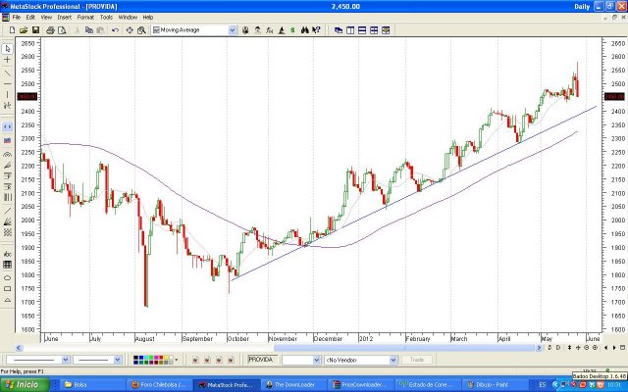Open the Format menu

point(85,17)
